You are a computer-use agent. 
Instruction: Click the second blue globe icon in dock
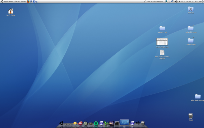point(132,123)
